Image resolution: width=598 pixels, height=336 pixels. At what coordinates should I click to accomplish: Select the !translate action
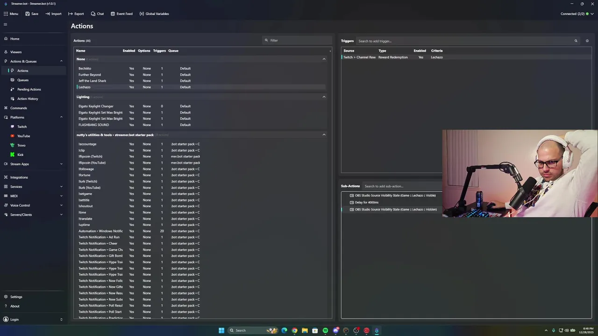click(201, 219)
